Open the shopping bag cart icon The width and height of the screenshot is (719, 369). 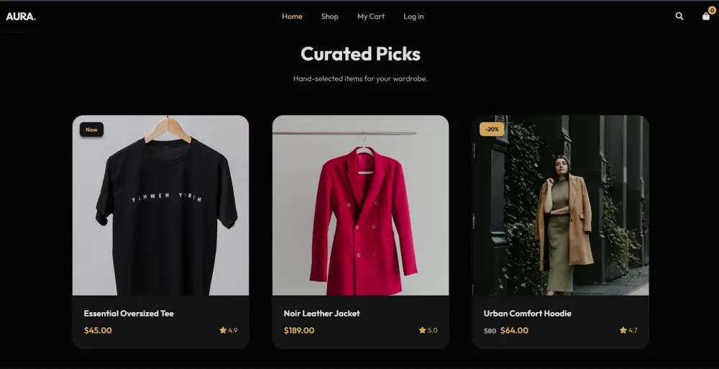click(x=706, y=16)
